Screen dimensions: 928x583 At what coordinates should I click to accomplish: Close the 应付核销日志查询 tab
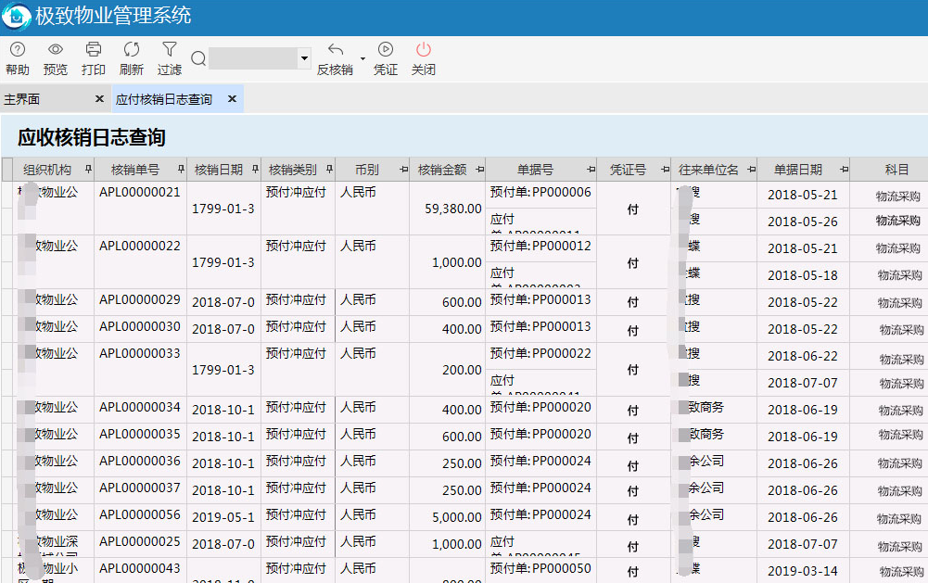tap(232, 99)
